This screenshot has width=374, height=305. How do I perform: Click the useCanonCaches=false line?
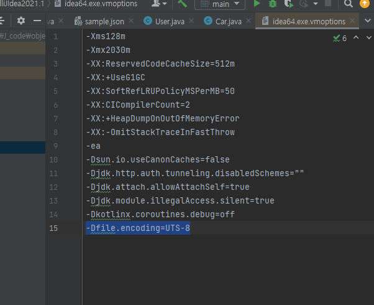[158, 160]
